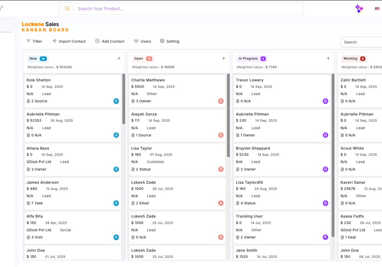Open the Filter option

(34, 41)
